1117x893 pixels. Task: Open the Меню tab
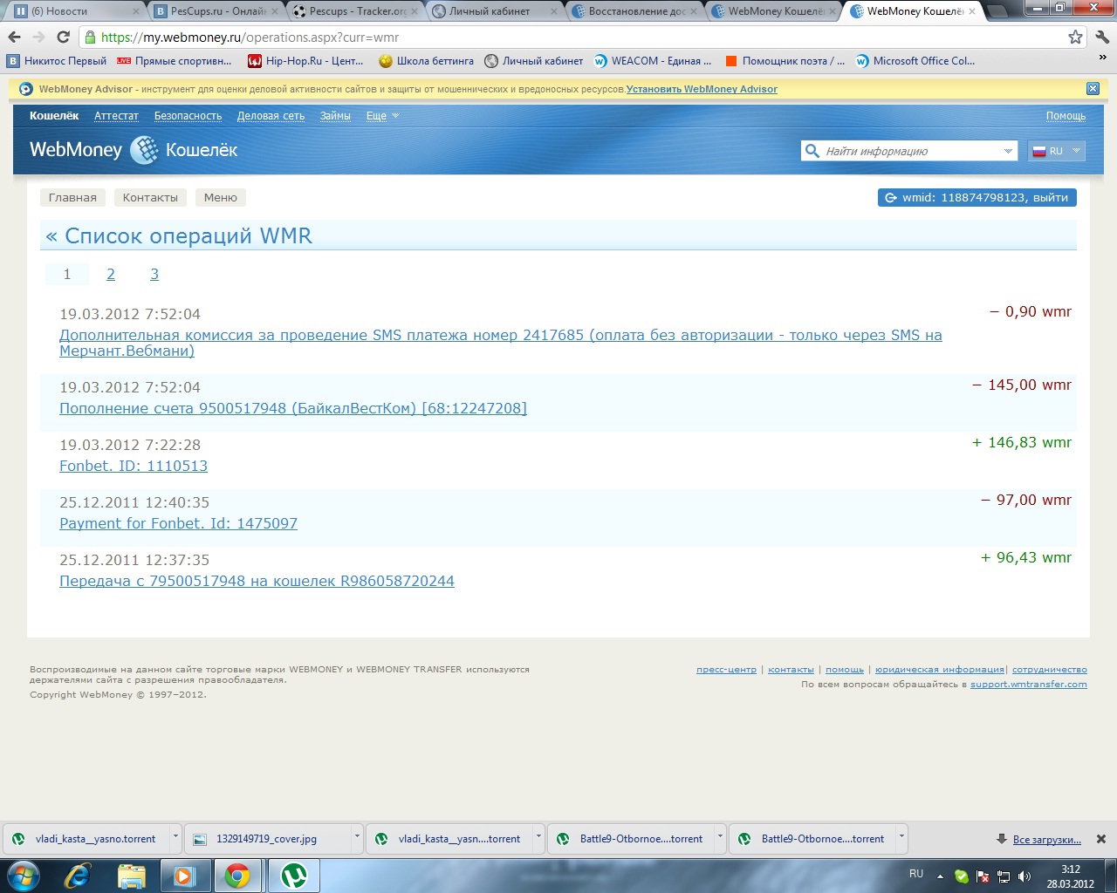[221, 198]
